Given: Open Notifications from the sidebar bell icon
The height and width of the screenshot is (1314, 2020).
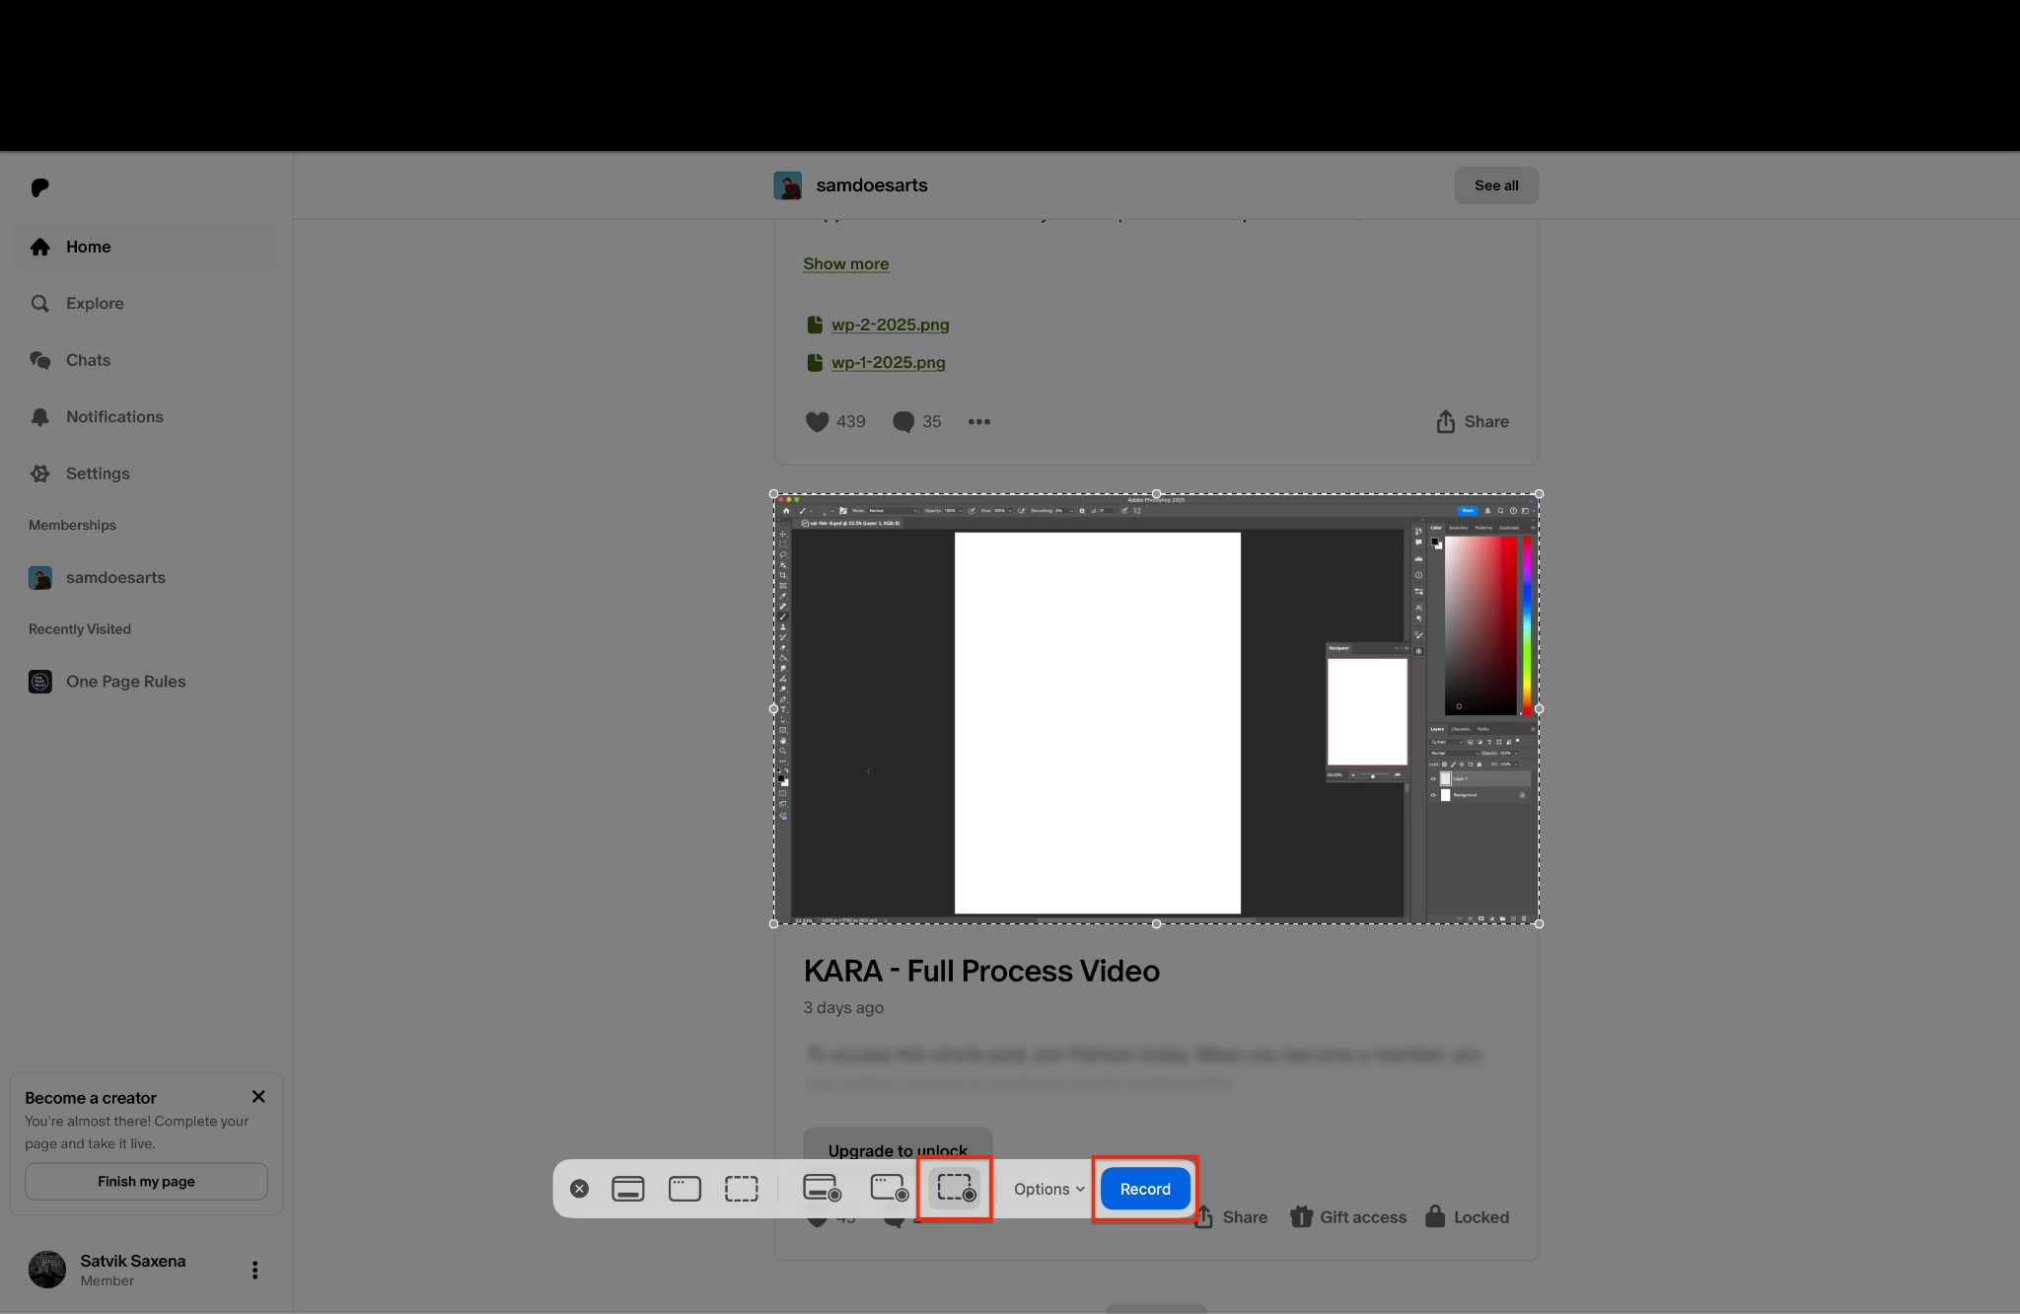Looking at the screenshot, I should click(x=112, y=416).
